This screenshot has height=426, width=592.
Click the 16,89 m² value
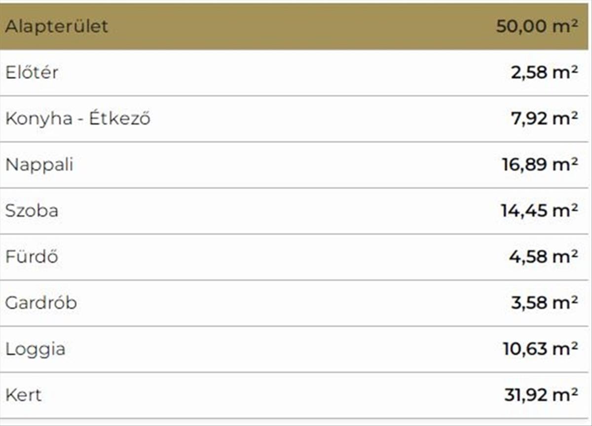click(540, 165)
